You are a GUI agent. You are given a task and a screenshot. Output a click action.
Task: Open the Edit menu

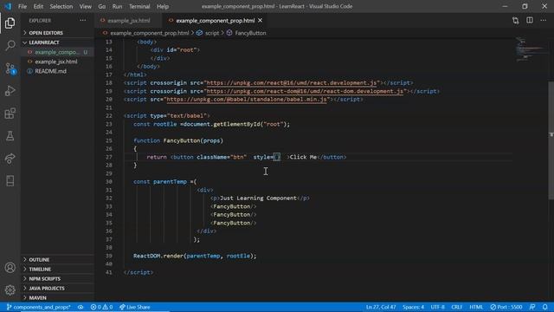point(38,6)
